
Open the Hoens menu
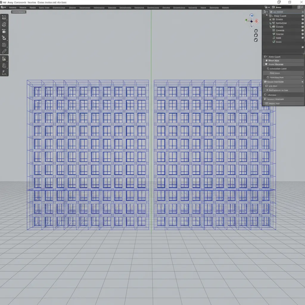[x=225, y=7]
